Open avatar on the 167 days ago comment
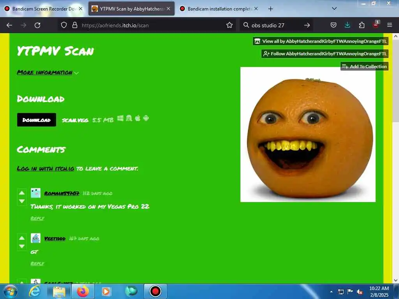The height and width of the screenshot is (299, 399). click(35, 239)
